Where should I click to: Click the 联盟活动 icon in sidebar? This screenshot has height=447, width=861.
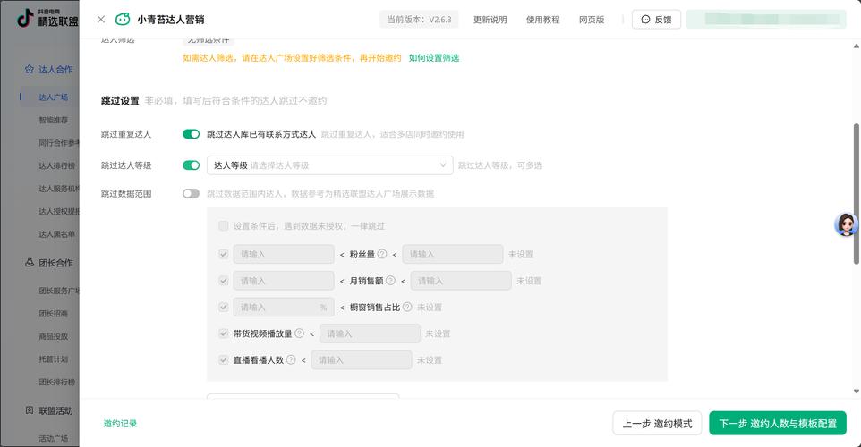(x=30, y=410)
